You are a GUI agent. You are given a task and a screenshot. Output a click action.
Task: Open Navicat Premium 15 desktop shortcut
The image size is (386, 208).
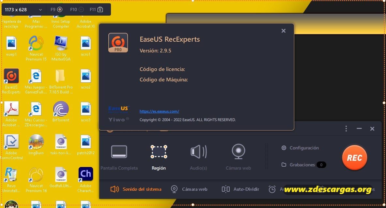(x=36, y=48)
